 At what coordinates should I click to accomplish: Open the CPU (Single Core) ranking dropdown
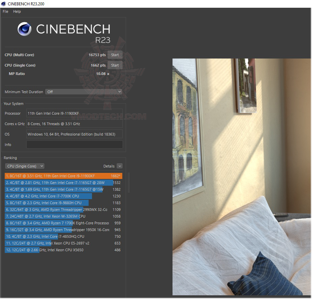(25, 166)
